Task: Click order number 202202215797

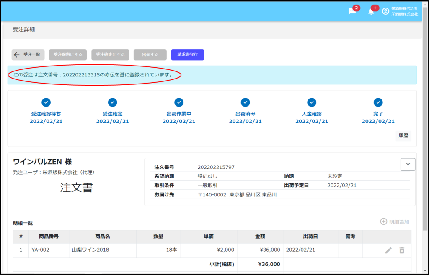Action: point(216,167)
